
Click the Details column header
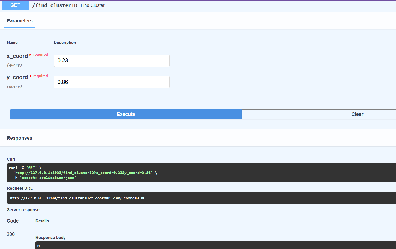coord(42,221)
